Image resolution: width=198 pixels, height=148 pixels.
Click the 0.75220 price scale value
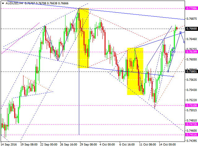click(192, 100)
